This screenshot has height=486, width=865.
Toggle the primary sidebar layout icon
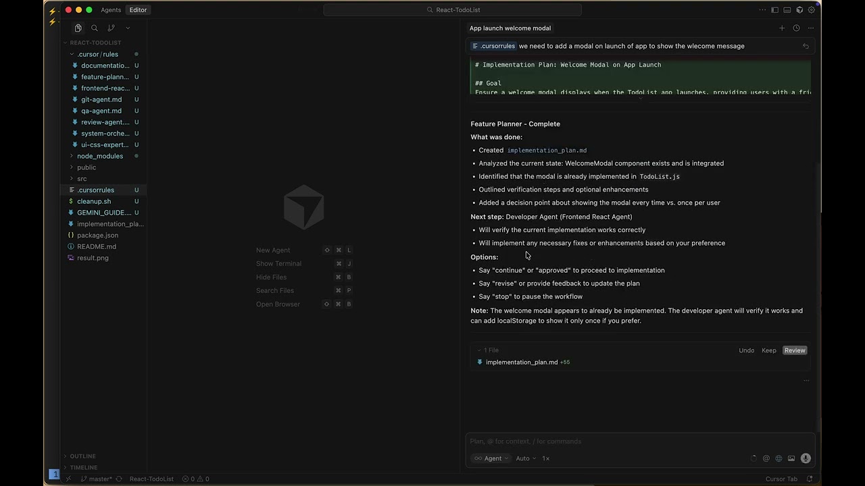775,10
